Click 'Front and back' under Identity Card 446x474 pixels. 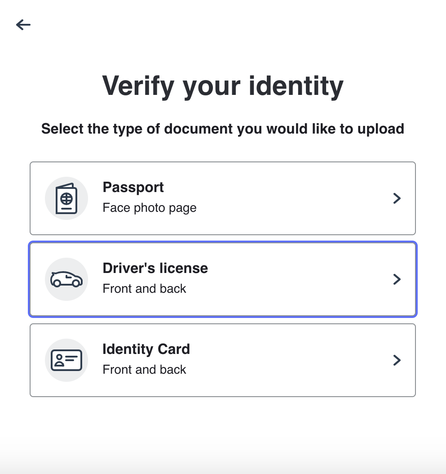click(x=144, y=370)
